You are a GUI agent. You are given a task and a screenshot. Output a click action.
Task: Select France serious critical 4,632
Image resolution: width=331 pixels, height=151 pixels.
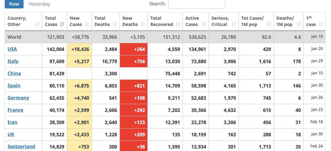click(x=230, y=110)
